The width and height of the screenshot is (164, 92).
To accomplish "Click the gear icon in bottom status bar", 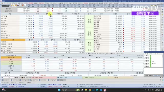I will click(157, 87).
